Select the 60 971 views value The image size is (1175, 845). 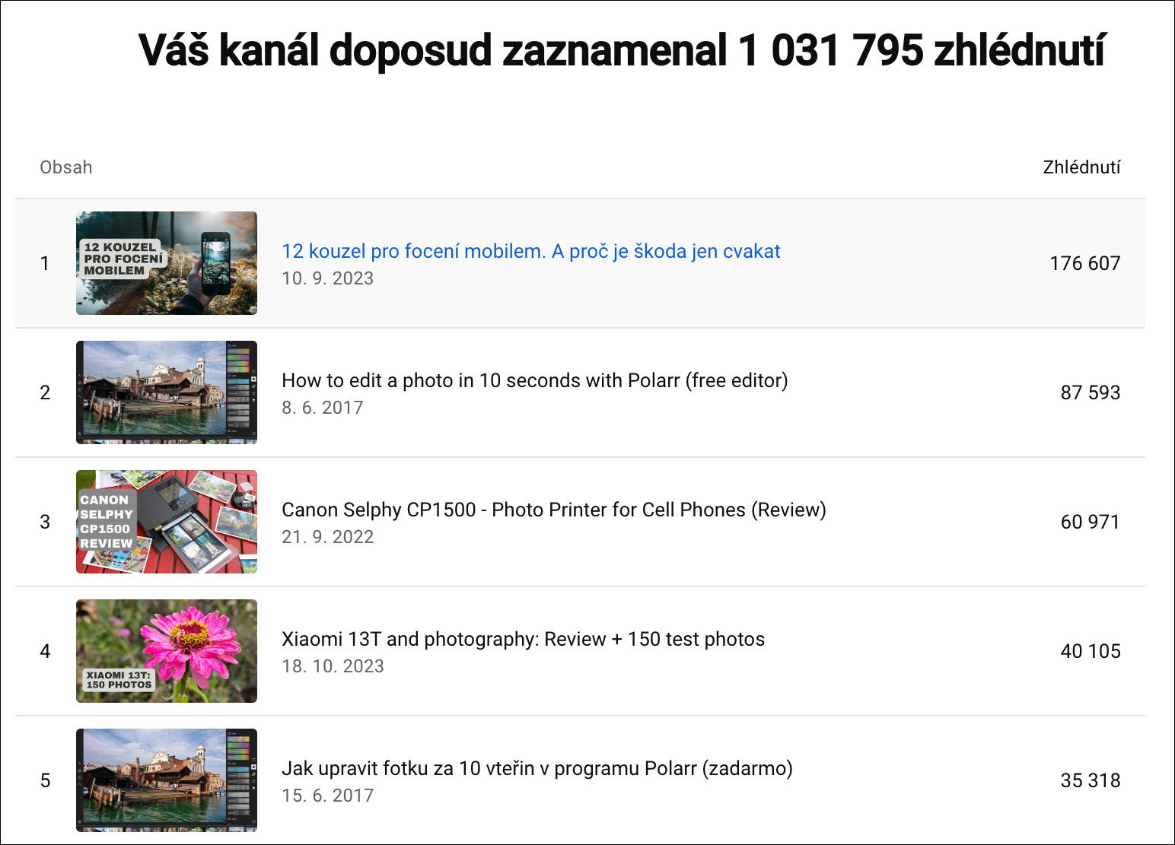[1091, 522]
